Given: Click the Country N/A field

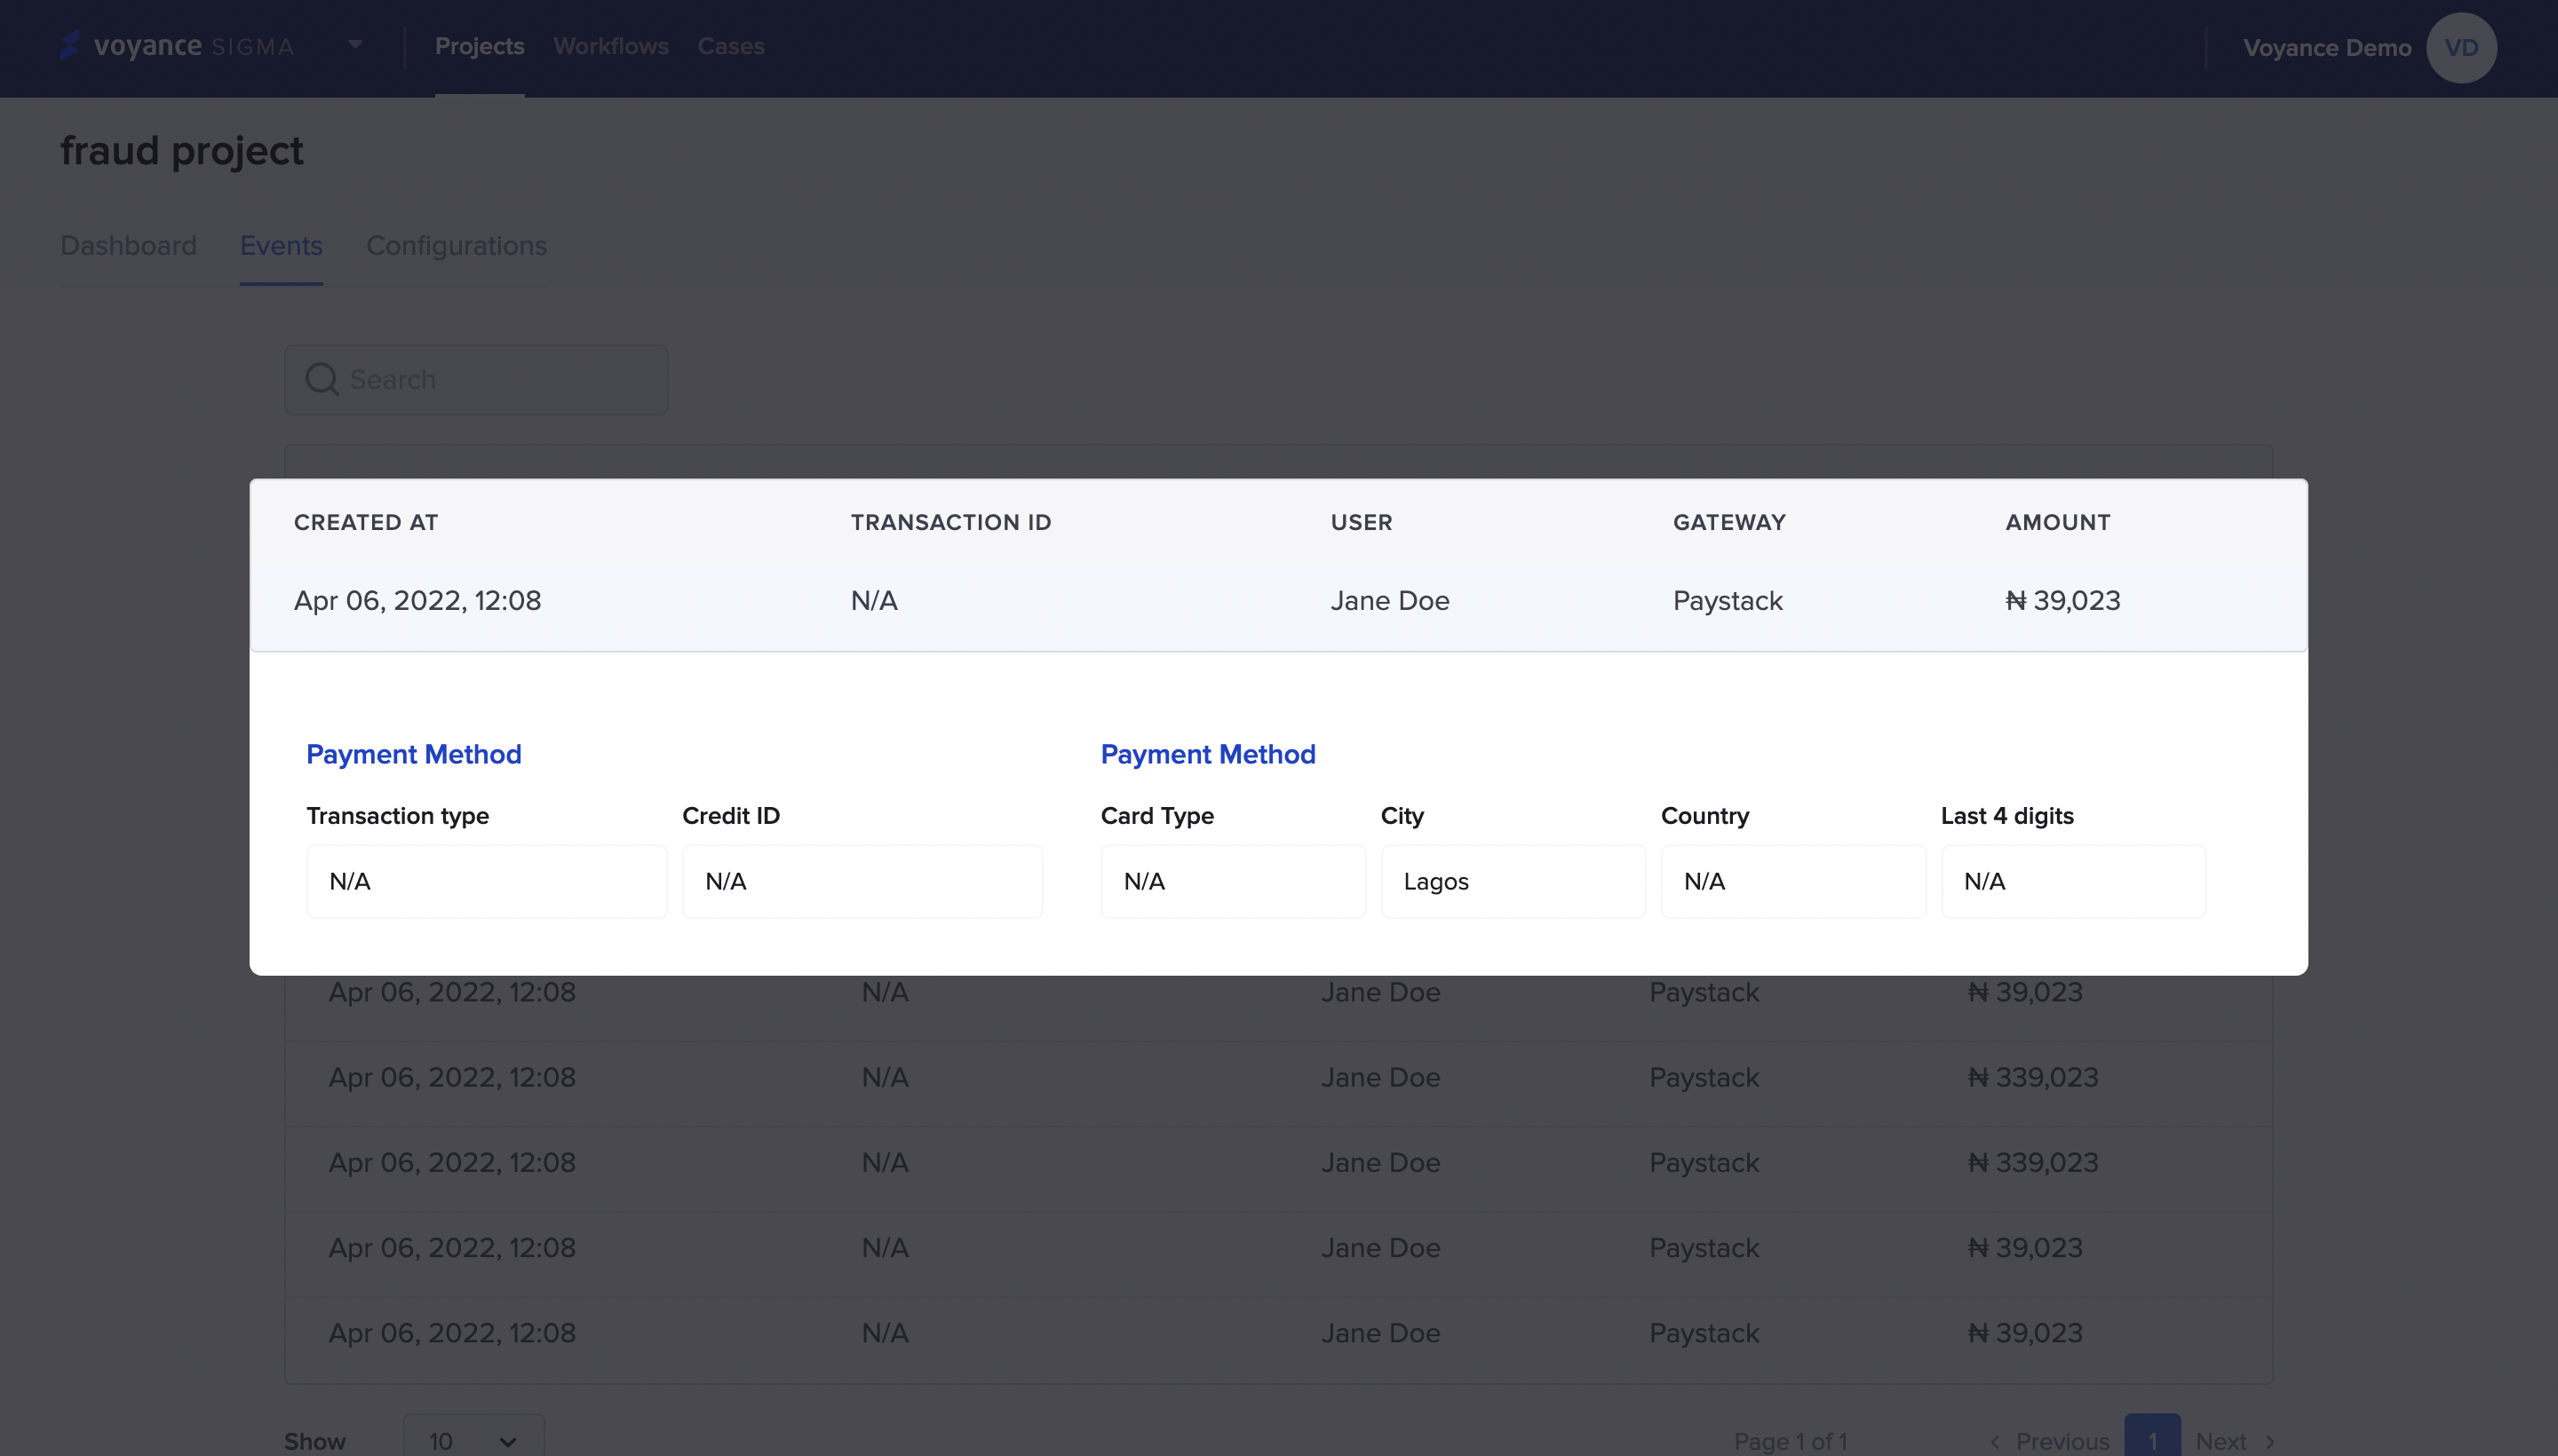Looking at the screenshot, I should (1792, 881).
